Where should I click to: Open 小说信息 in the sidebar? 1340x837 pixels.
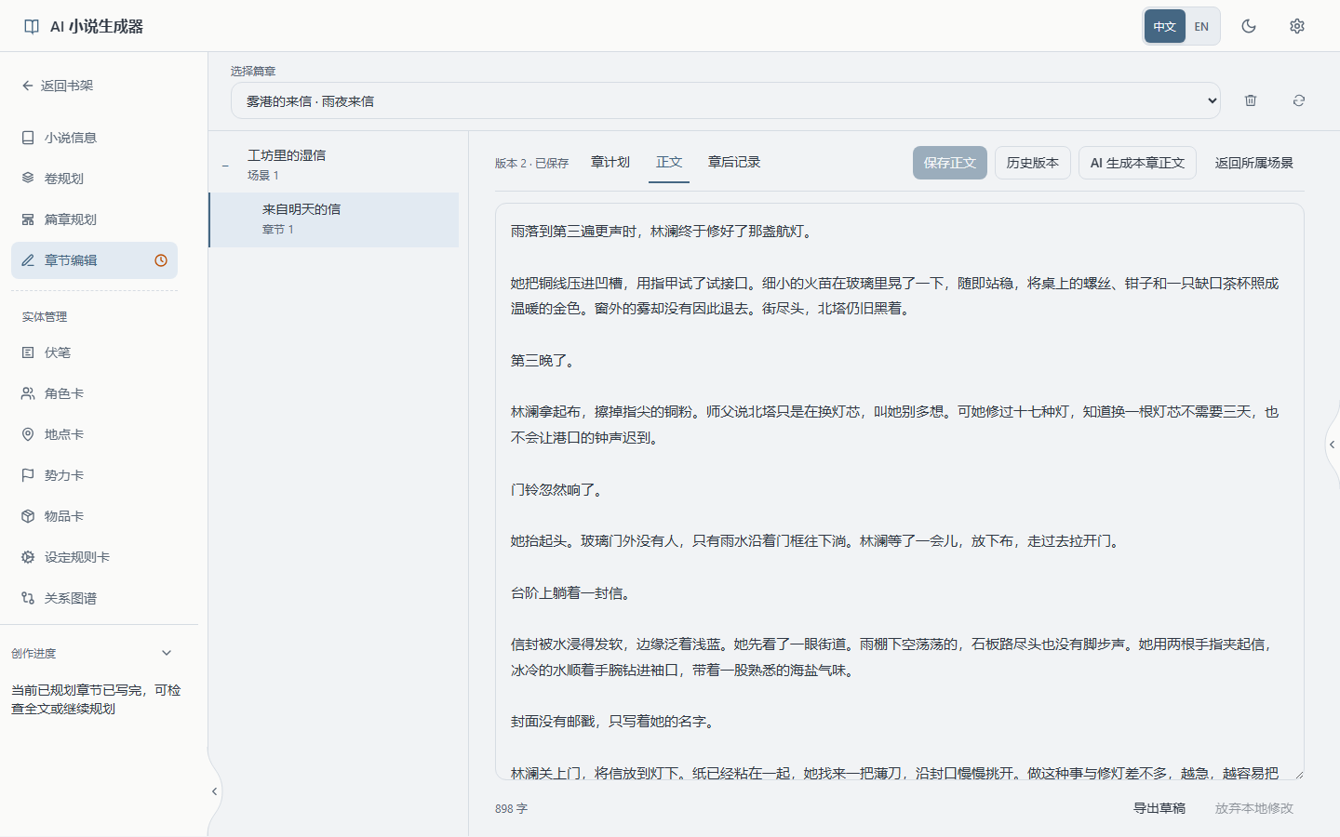[94, 138]
